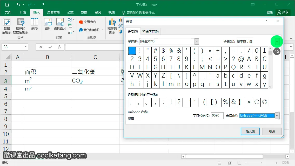Image resolution: width=295 pixels, height=166 pixels.
Task: Click the Insert Function fx icon
Action: coord(59,47)
